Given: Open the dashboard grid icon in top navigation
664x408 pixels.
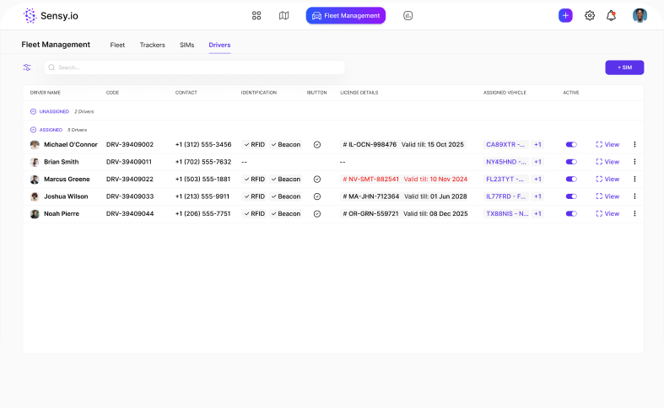Looking at the screenshot, I should (x=256, y=15).
